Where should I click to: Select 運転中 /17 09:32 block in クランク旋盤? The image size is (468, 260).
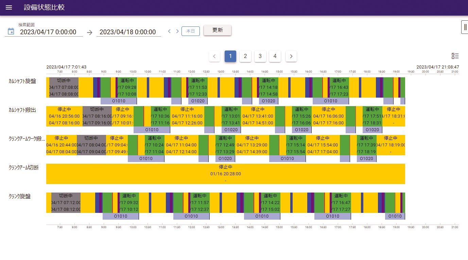[129, 203]
